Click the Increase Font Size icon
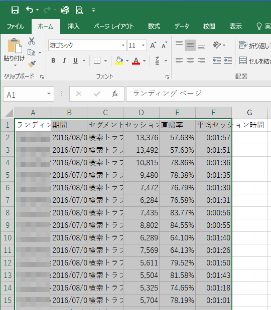Screen dimensions: 271x310 153,45
